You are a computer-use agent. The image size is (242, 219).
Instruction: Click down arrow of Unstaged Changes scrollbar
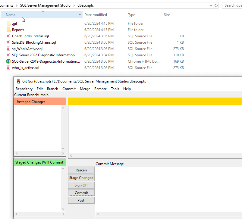point(63,149)
